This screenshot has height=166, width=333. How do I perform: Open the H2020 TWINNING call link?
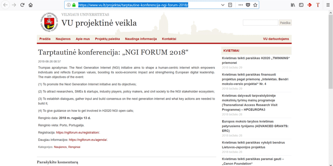pyautogui.click(x=256, y=60)
